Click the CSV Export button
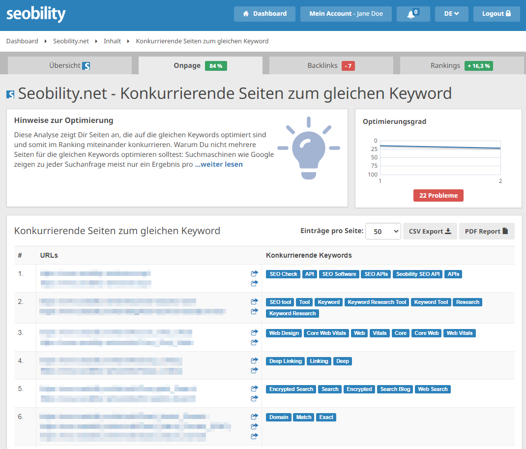This screenshot has height=449, width=526. coord(430,231)
